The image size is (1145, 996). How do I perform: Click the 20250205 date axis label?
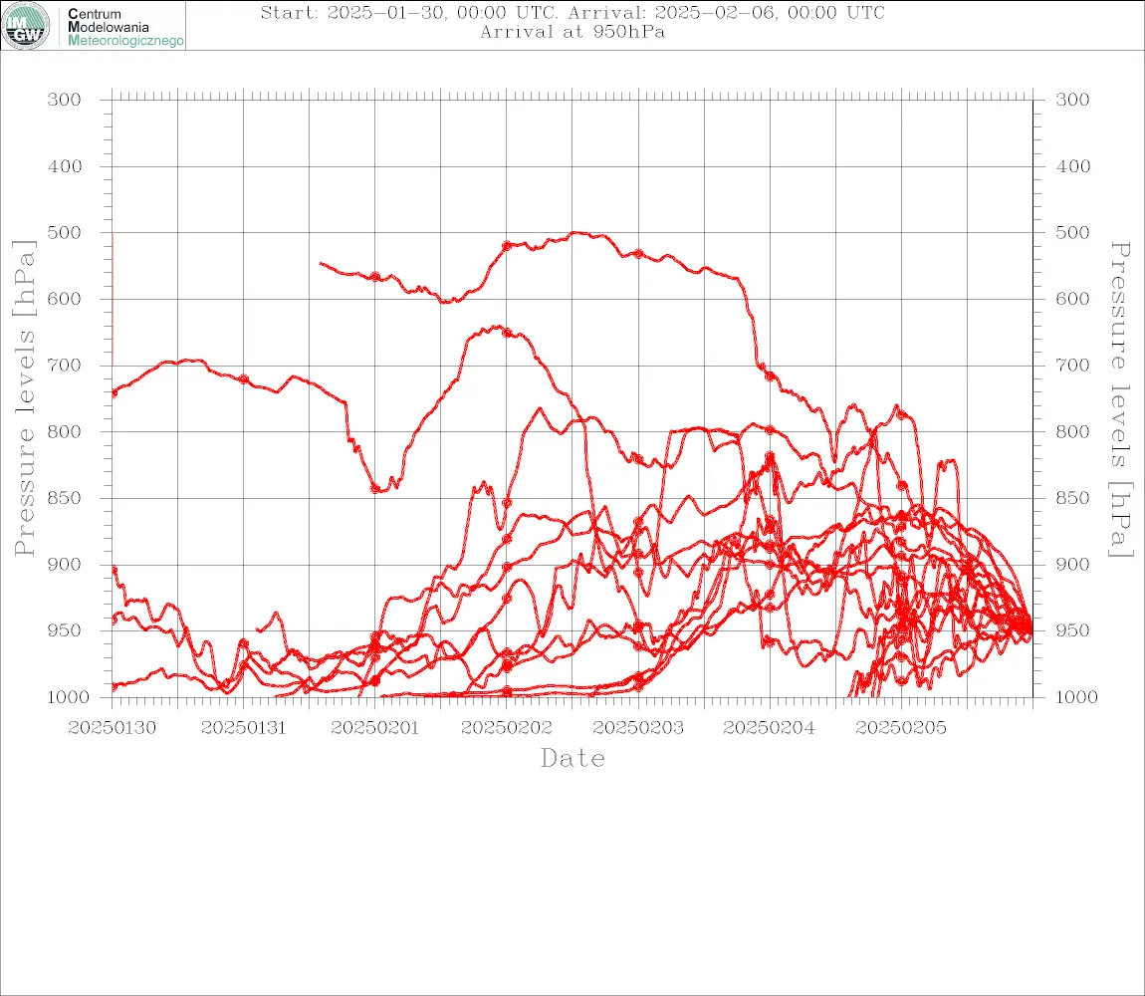pyautogui.click(x=900, y=728)
